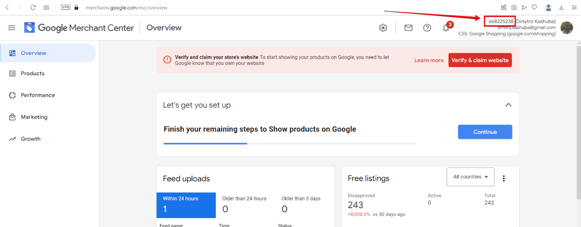Open the help question mark icon
The height and width of the screenshot is (227, 581).
point(427,28)
